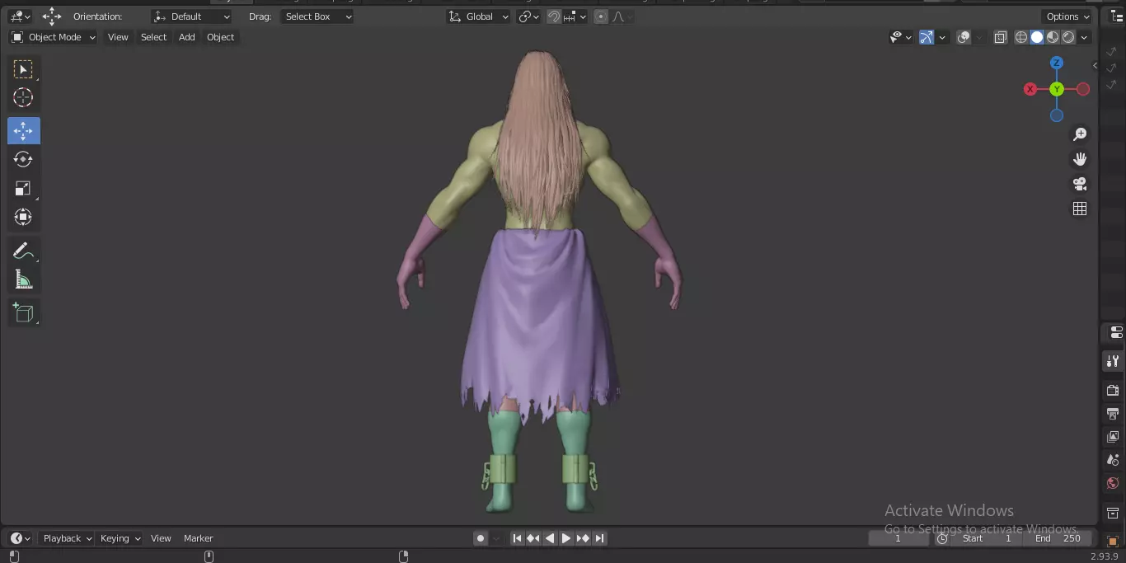The image size is (1126, 563).
Task: Toggle camera view icon
Action: tap(1080, 184)
